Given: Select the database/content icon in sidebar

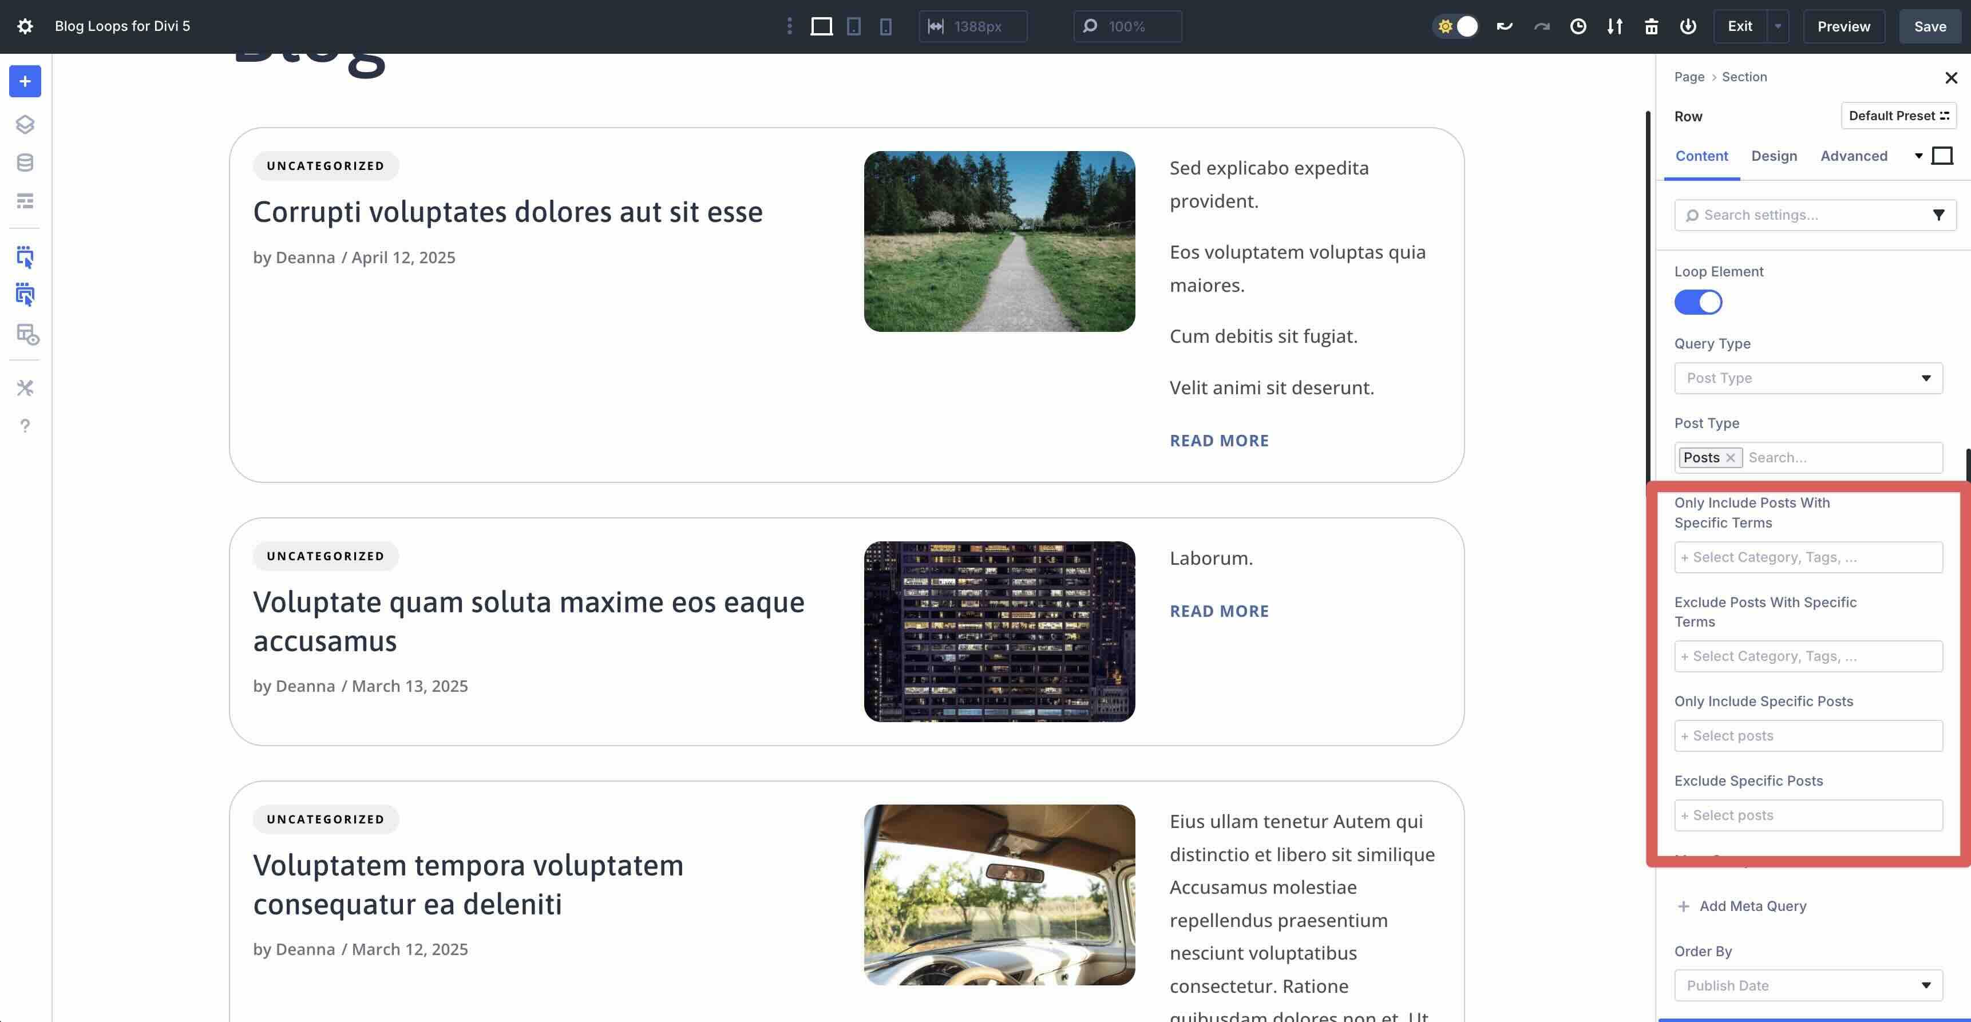Looking at the screenshot, I should [25, 161].
